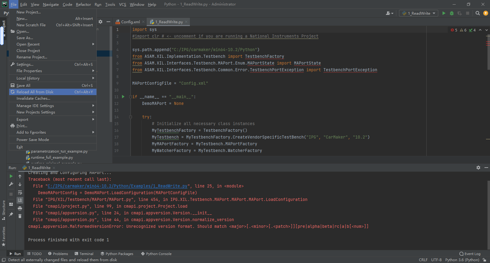Screen dimensions: 490x263
Task: Open the project panel gear options
Action: point(100,22)
